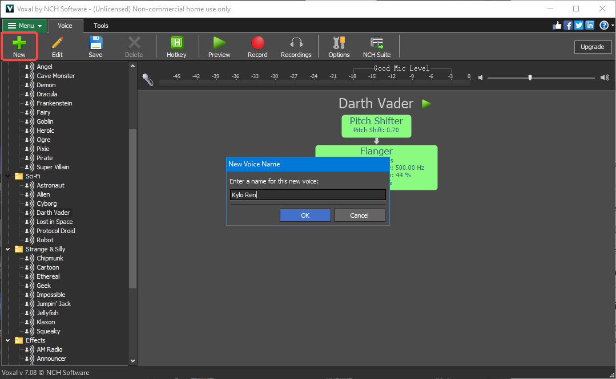Open the Edit voice tool
The height and width of the screenshot is (379, 616).
coord(57,46)
